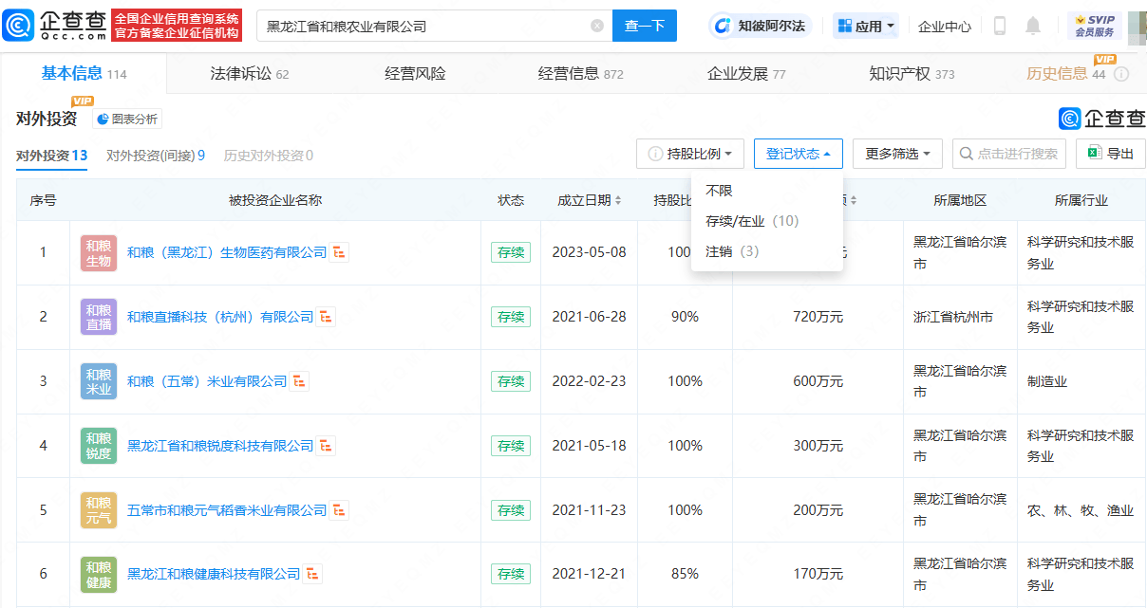Image resolution: width=1147 pixels, height=608 pixels.
Task: Click the user avatar in top right
Action: pyautogui.click(x=1137, y=27)
